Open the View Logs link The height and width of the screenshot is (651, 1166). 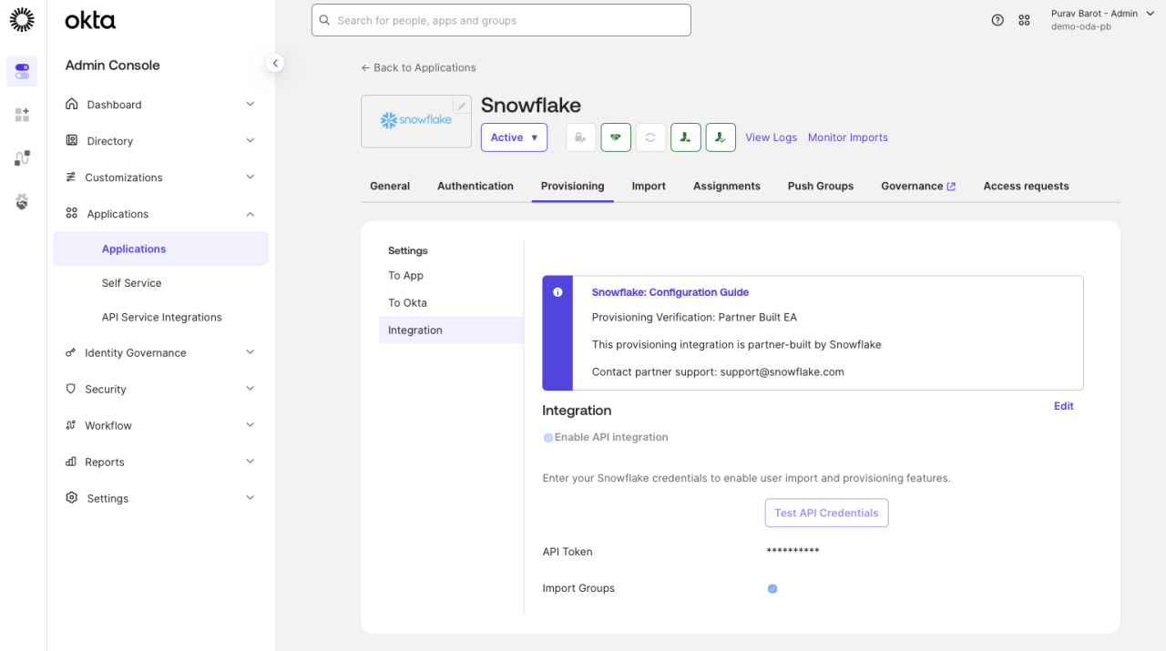click(x=771, y=137)
